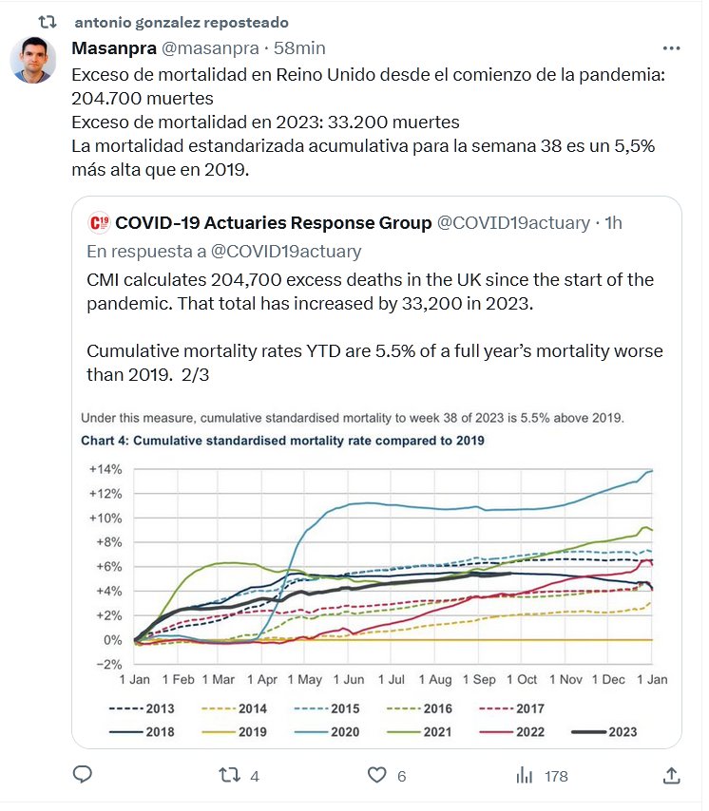Click COVID-19 Actuaries group logo avatar
Screen dimensions: 709x811
(x=98, y=223)
